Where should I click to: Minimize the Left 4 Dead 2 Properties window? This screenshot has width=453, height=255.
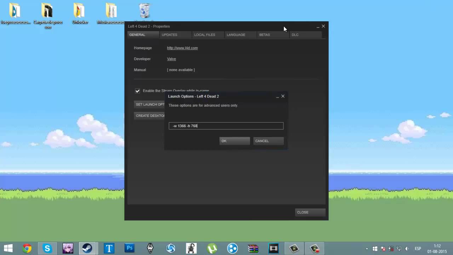318,27
